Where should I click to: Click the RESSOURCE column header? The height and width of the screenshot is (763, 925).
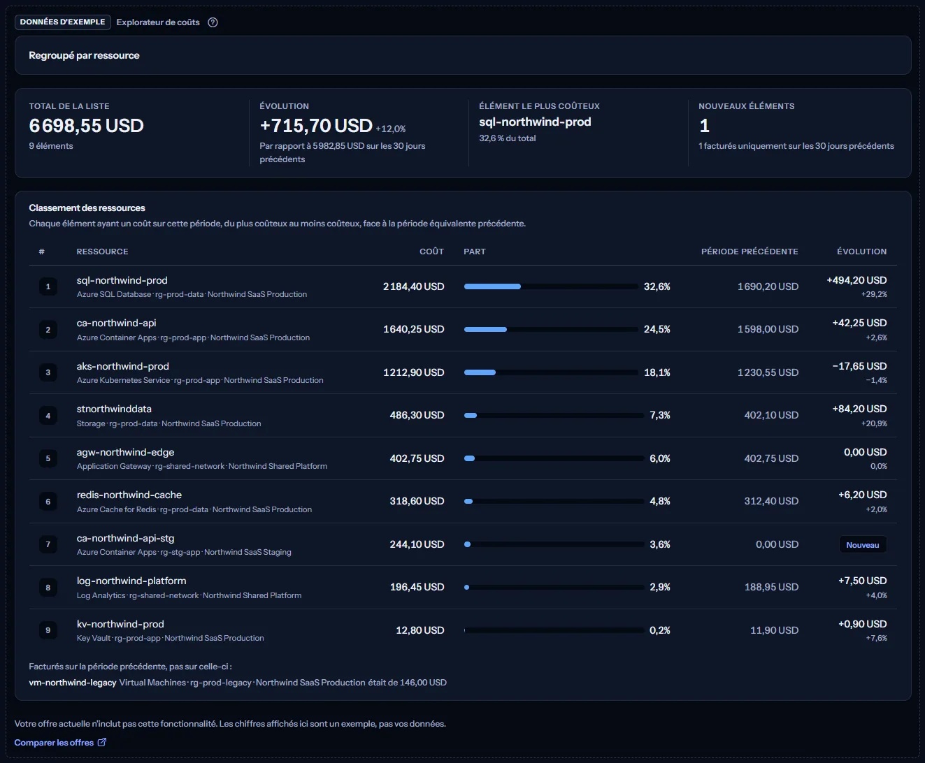tap(103, 252)
